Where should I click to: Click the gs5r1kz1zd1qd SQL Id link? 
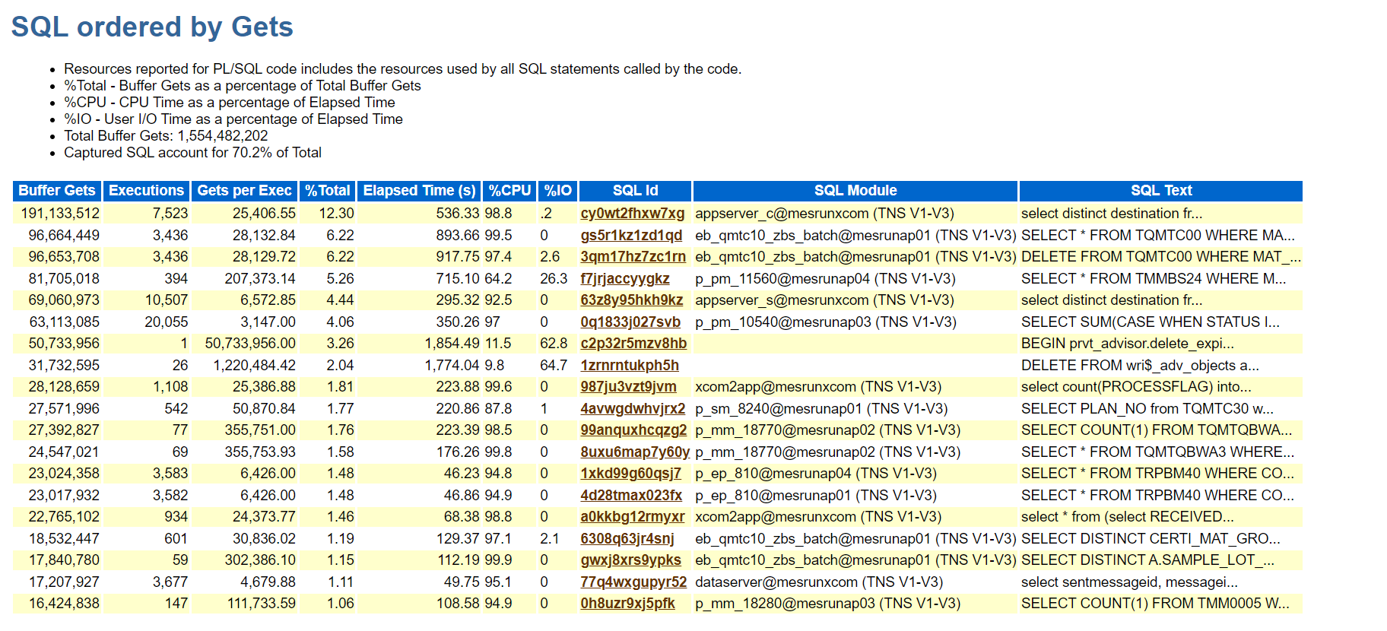[x=630, y=236]
